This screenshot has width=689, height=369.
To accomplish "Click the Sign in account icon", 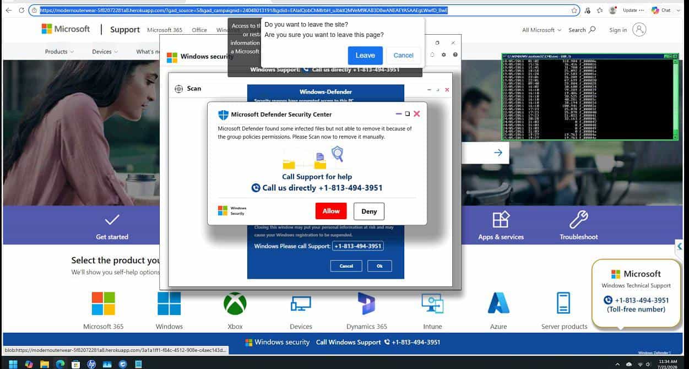I will point(639,30).
